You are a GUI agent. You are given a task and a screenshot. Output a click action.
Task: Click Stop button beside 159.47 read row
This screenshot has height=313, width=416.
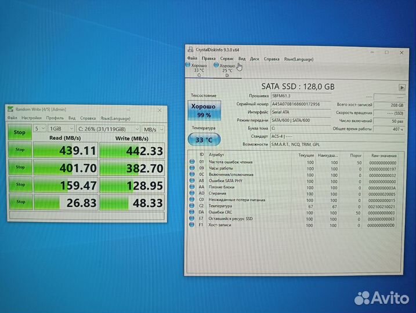coord(21,184)
